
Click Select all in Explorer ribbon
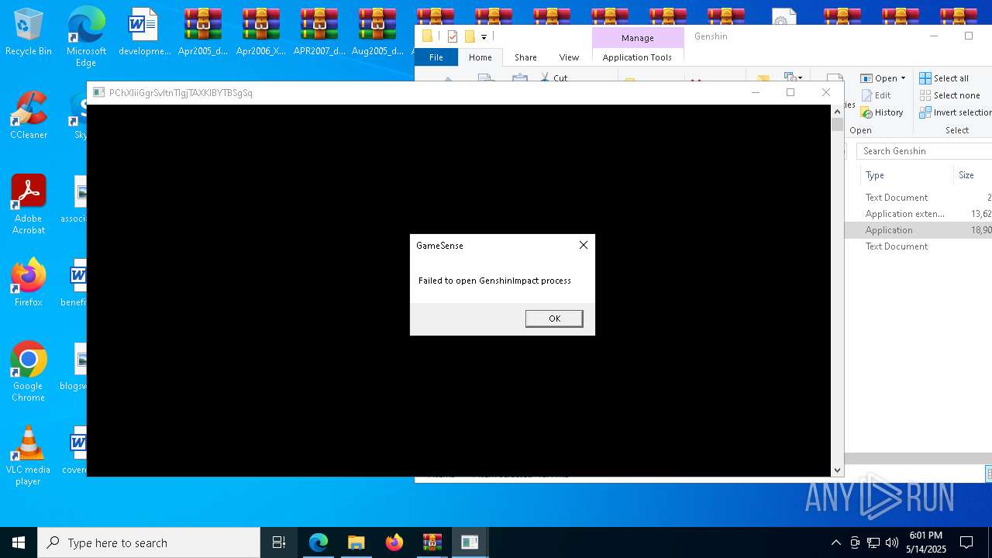click(944, 78)
